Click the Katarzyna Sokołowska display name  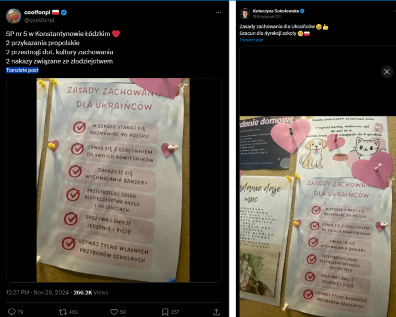(276, 11)
